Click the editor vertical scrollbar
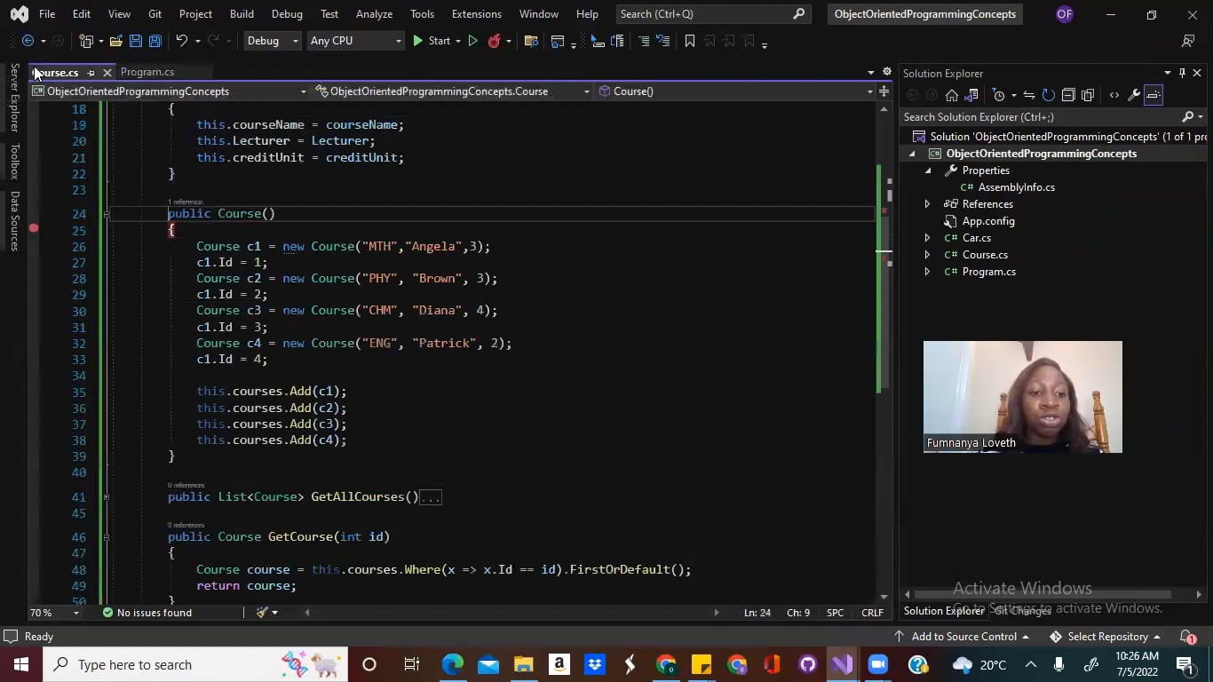 click(x=884, y=353)
